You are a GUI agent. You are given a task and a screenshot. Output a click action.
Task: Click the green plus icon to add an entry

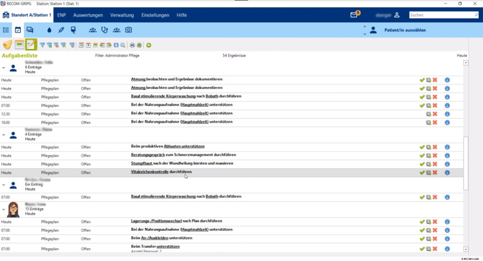[148, 45]
